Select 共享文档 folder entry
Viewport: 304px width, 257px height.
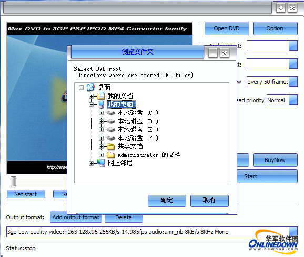click(x=130, y=146)
